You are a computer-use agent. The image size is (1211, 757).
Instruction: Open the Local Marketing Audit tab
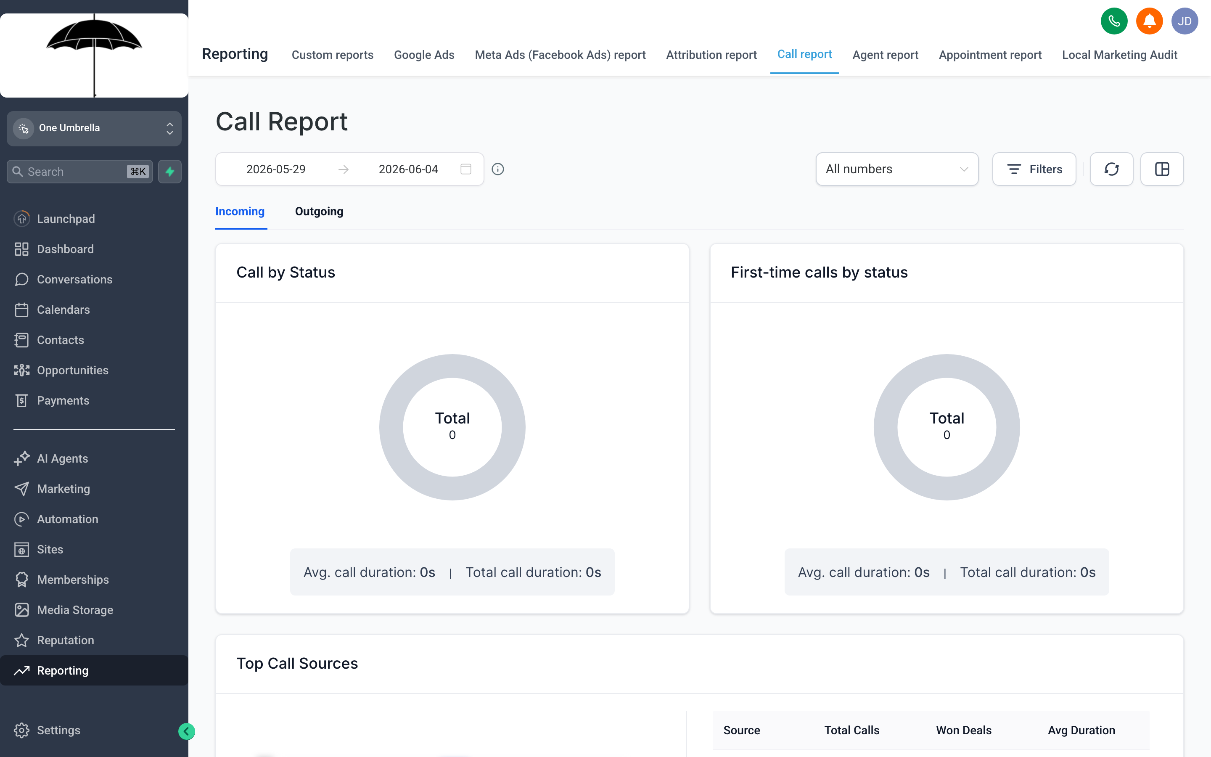[1119, 55]
